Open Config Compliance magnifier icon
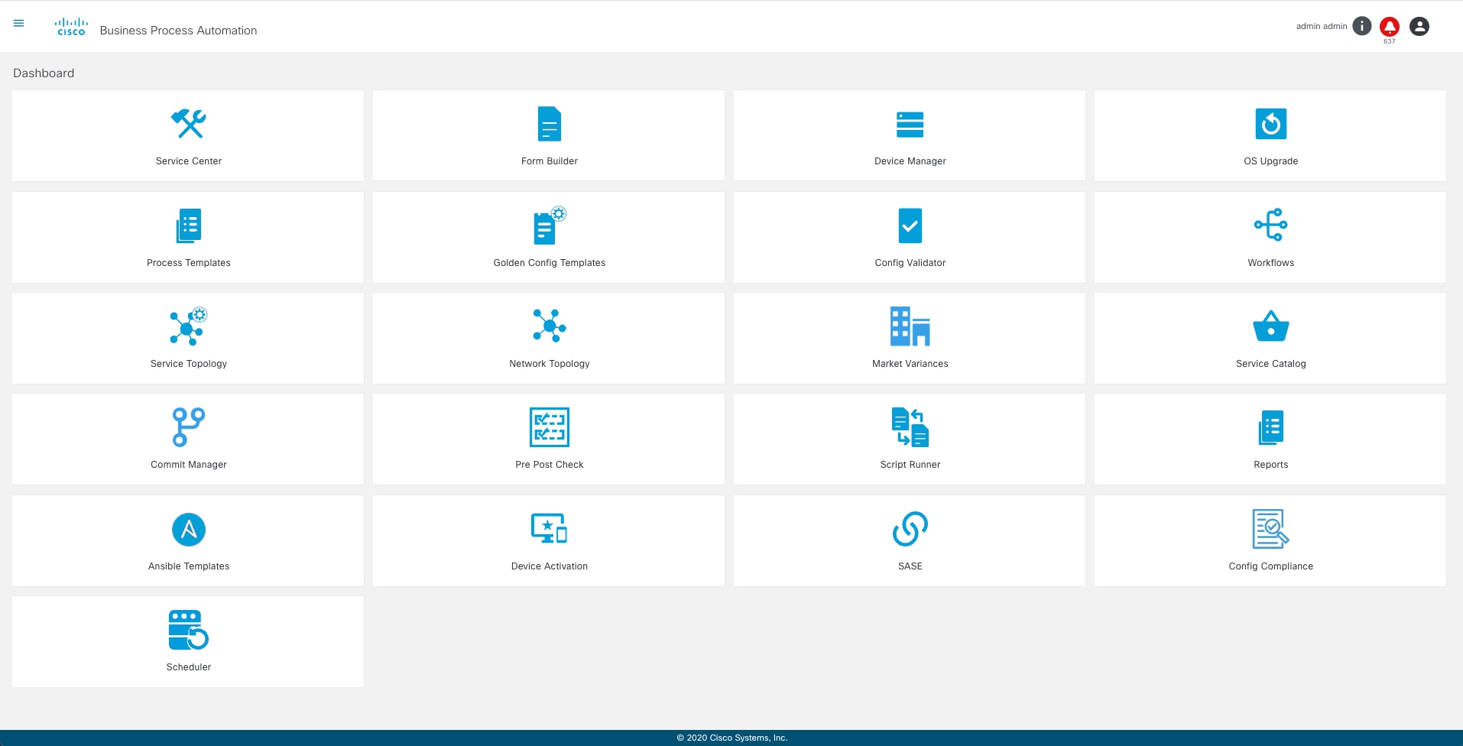This screenshot has width=1463, height=746. [x=1271, y=529]
